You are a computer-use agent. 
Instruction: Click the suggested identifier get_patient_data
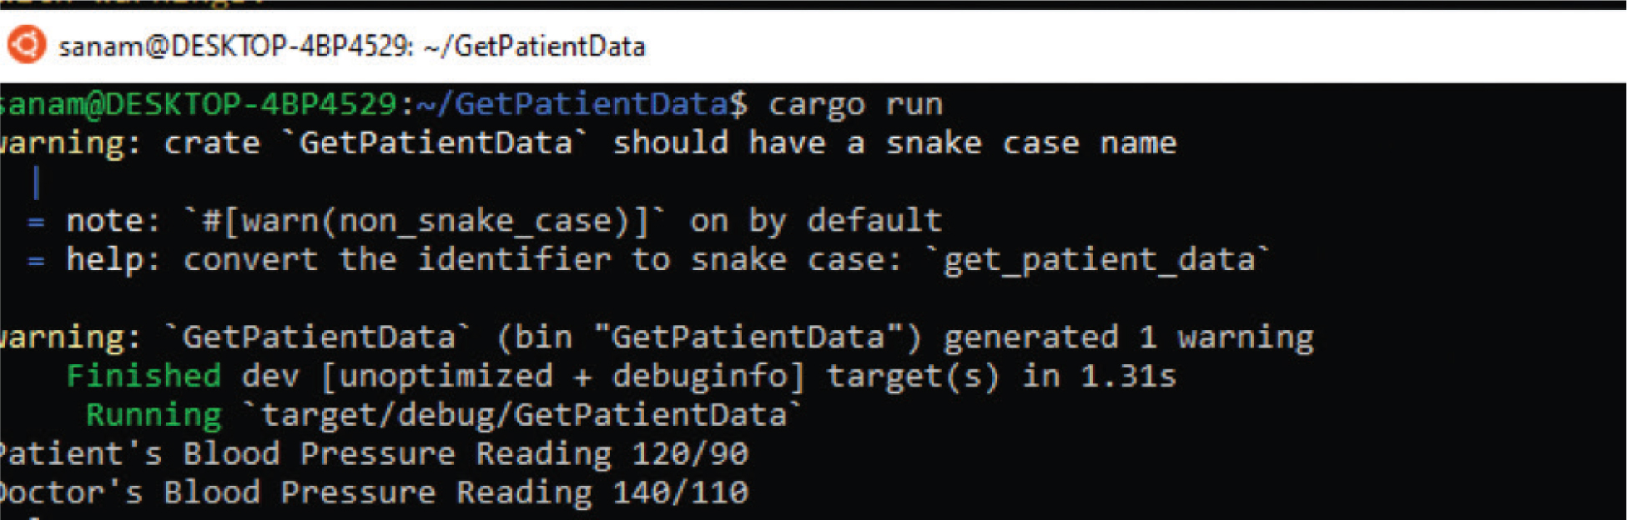click(1099, 260)
